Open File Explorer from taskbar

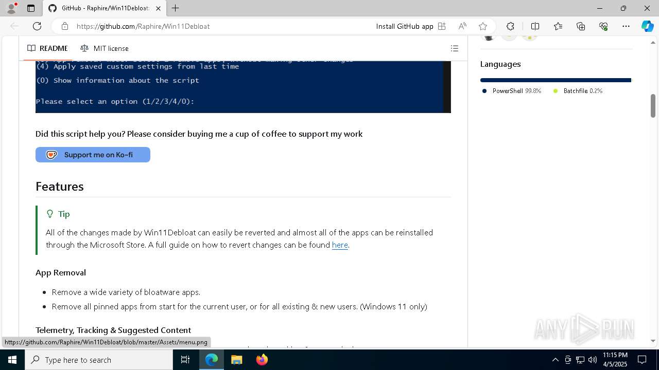[236, 360]
